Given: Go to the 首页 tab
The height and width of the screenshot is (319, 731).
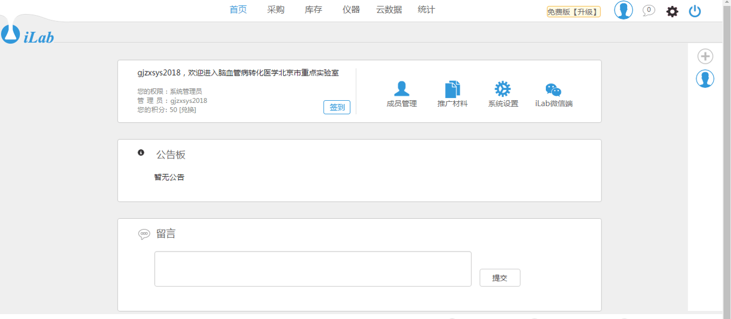Looking at the screenshot, I should [x=238, y=10].
